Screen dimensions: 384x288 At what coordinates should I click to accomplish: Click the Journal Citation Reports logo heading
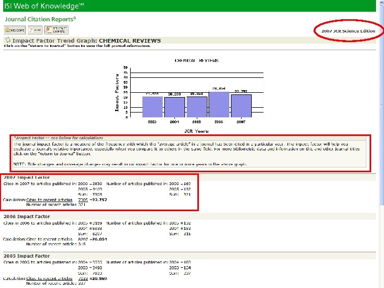coord(41,19)
